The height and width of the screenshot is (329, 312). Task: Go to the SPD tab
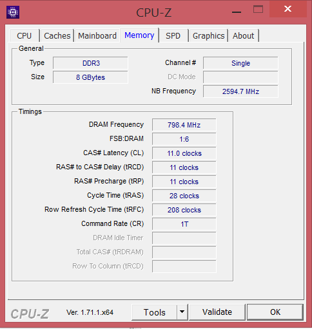tap(173, 35)
